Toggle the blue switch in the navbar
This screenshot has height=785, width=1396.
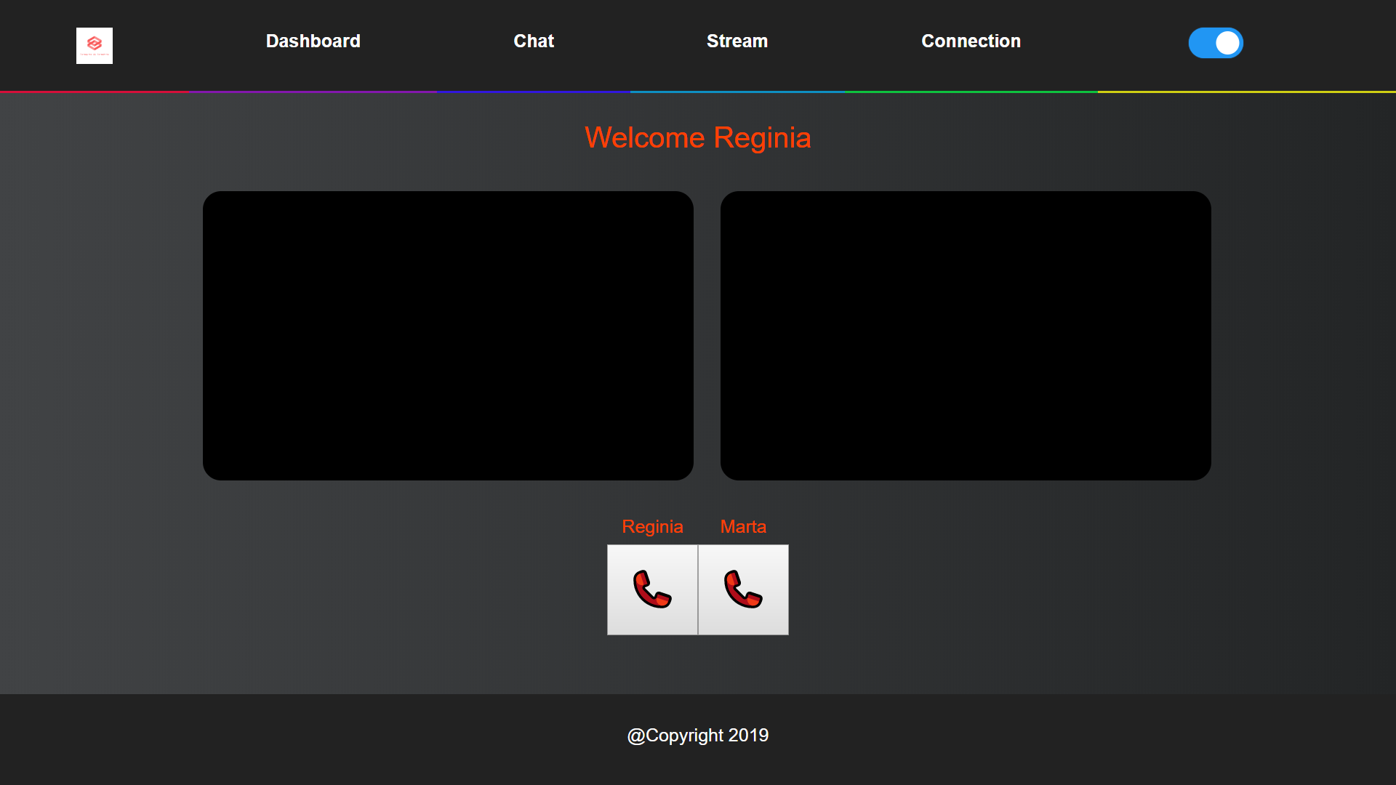1215,43
